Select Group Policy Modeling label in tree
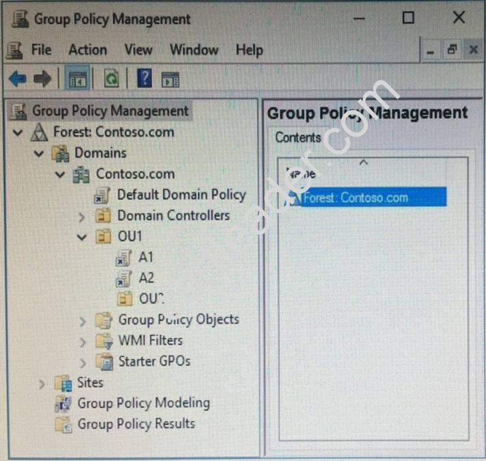This screenshot has width=486, height=461. click(x=144, y=404)
